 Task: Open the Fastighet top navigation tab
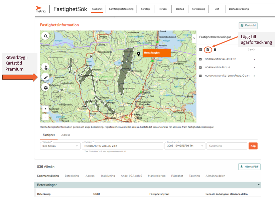tap(97, 9)
